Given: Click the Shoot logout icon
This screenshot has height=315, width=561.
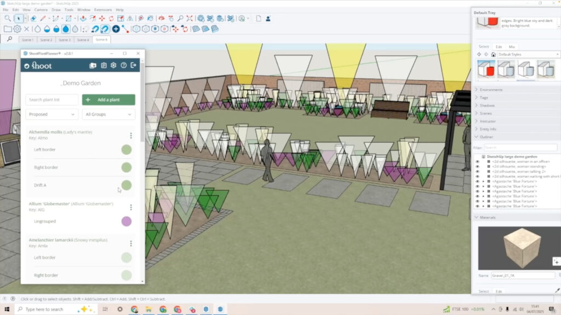Looking at the screenshot, I should click(134, 65).
